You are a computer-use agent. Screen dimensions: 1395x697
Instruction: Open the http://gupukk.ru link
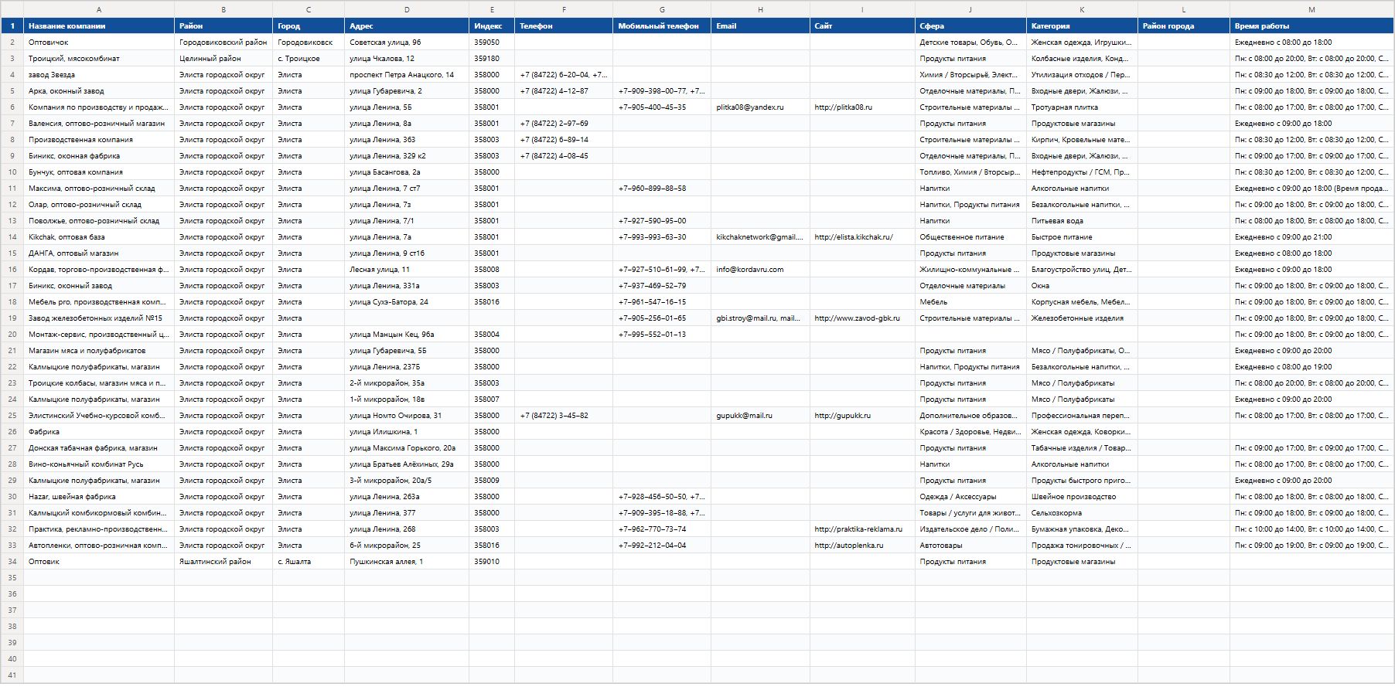(842, 416)
